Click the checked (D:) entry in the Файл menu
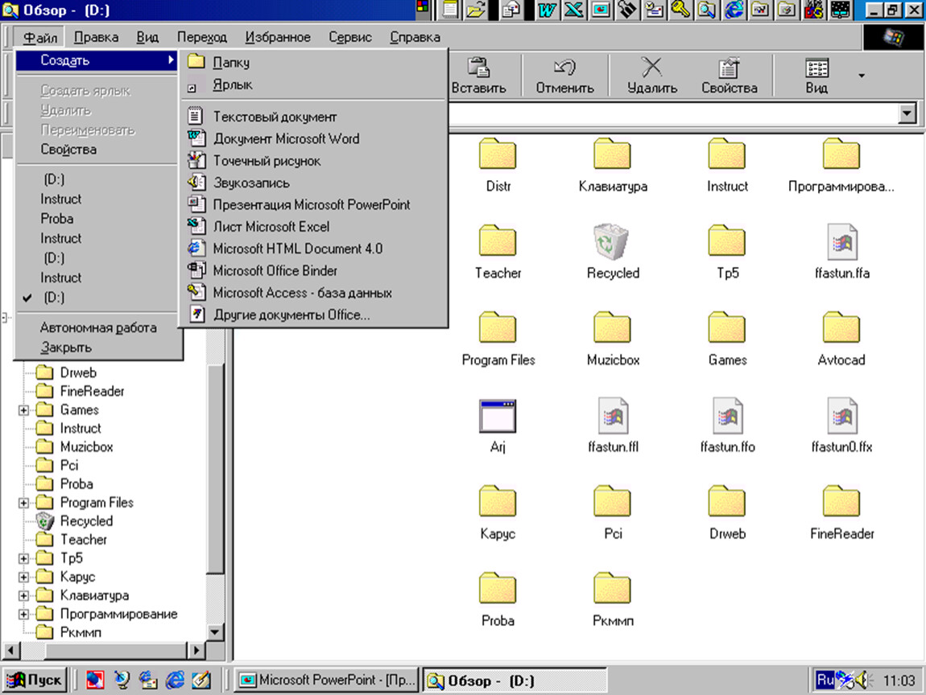The image size is (926, 695). tap(98, 298)
